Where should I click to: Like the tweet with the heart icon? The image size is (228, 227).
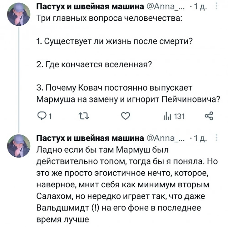(125, 117)
